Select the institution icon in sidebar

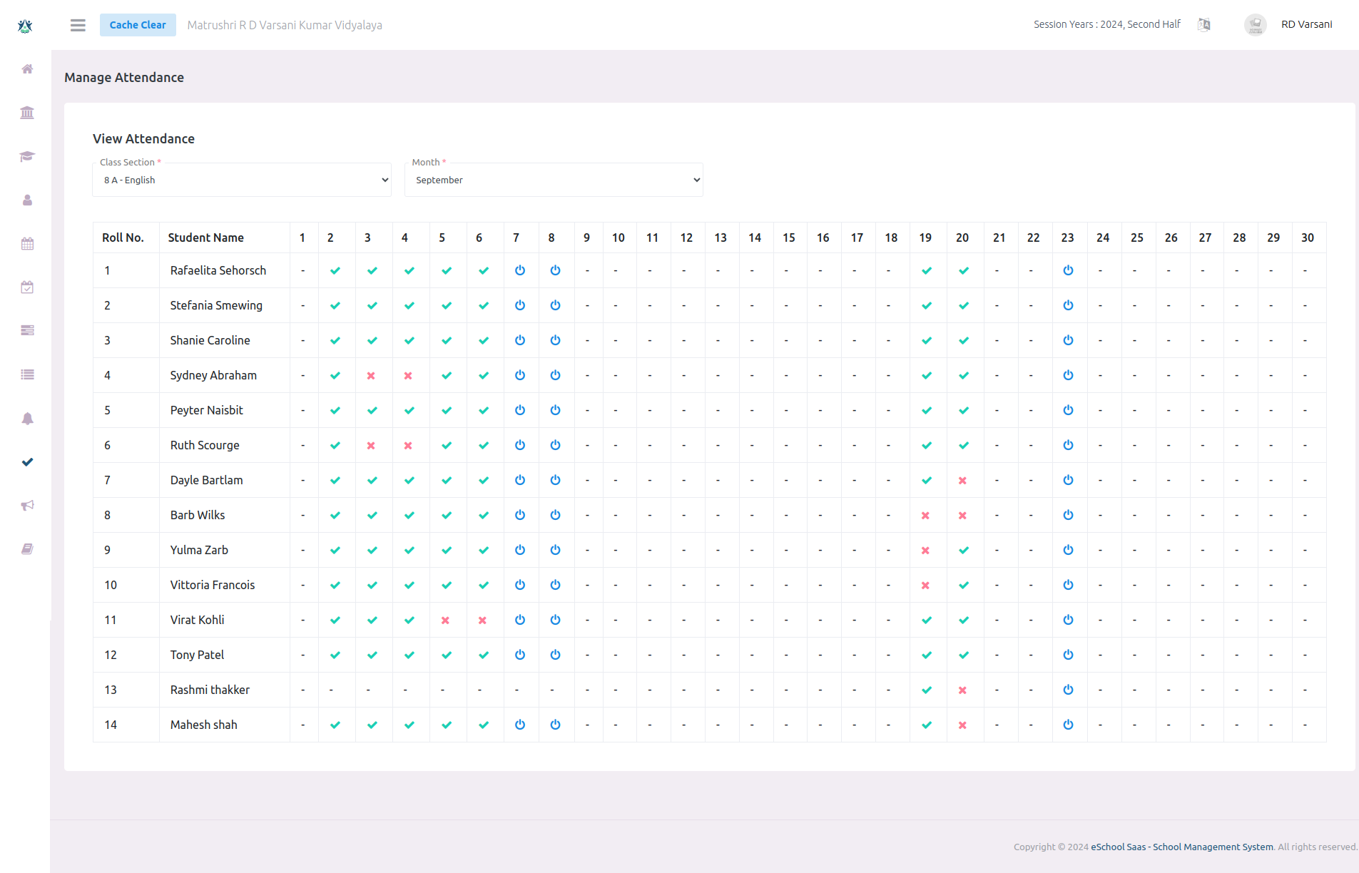(27, 113)
